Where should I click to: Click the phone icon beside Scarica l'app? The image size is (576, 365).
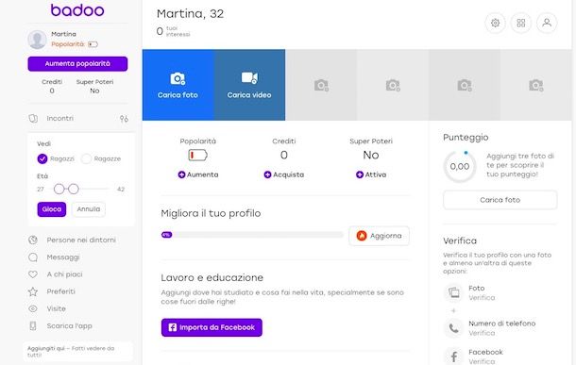(x=33, y=325)
